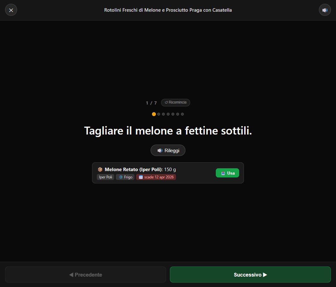
Task: Click the calendar icon on the expiry tag
Action: pyautogui.click(x=140, y=177)
